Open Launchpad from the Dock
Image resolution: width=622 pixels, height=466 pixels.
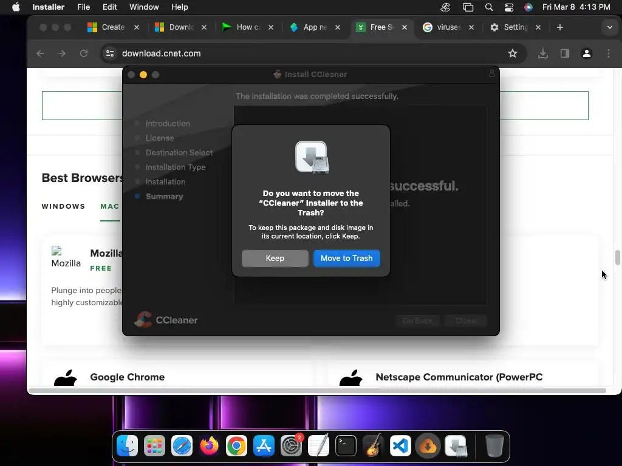(x=154, y=446)
